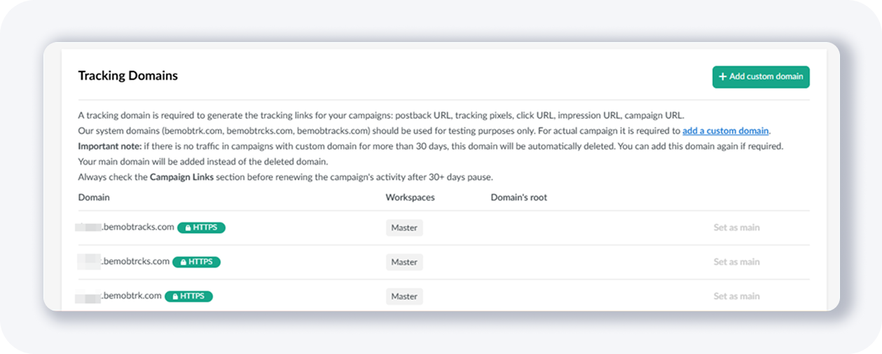Select Master workspace tag for bemobtrk.com

click(x=404, y=297)
